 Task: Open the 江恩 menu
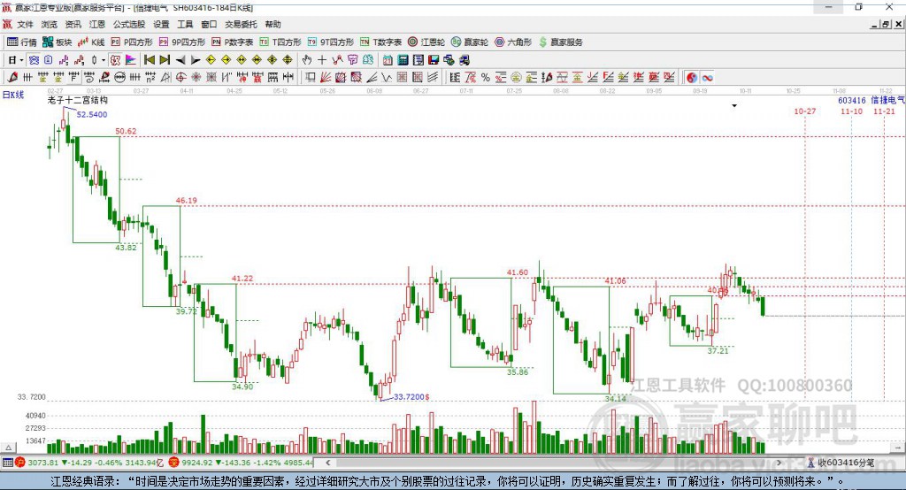coord(97,24)
